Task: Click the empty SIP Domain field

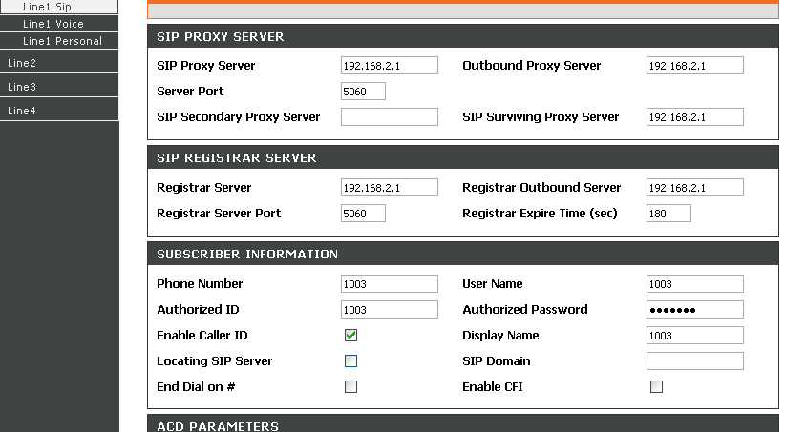Action: point(695,361)
